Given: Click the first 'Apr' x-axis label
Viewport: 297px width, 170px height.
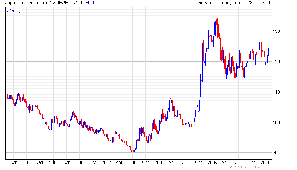Looking at the screenshot, I should click(13, 163).
